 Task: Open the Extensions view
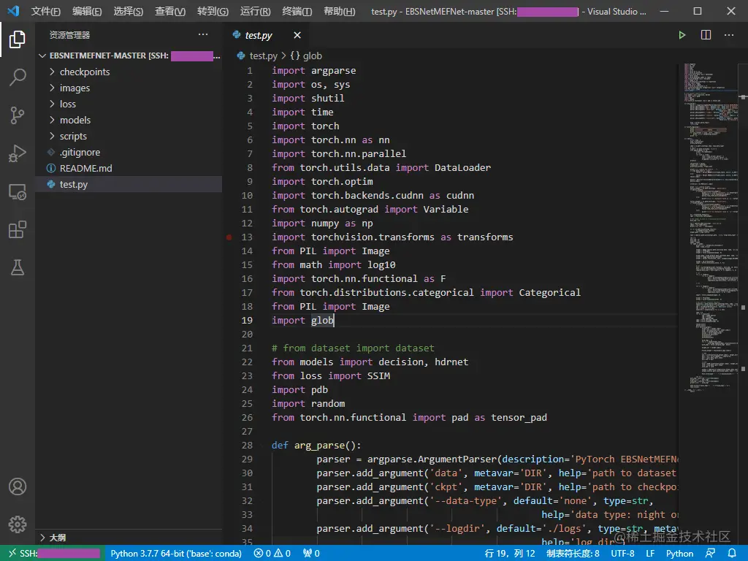[x=18, y=230]
